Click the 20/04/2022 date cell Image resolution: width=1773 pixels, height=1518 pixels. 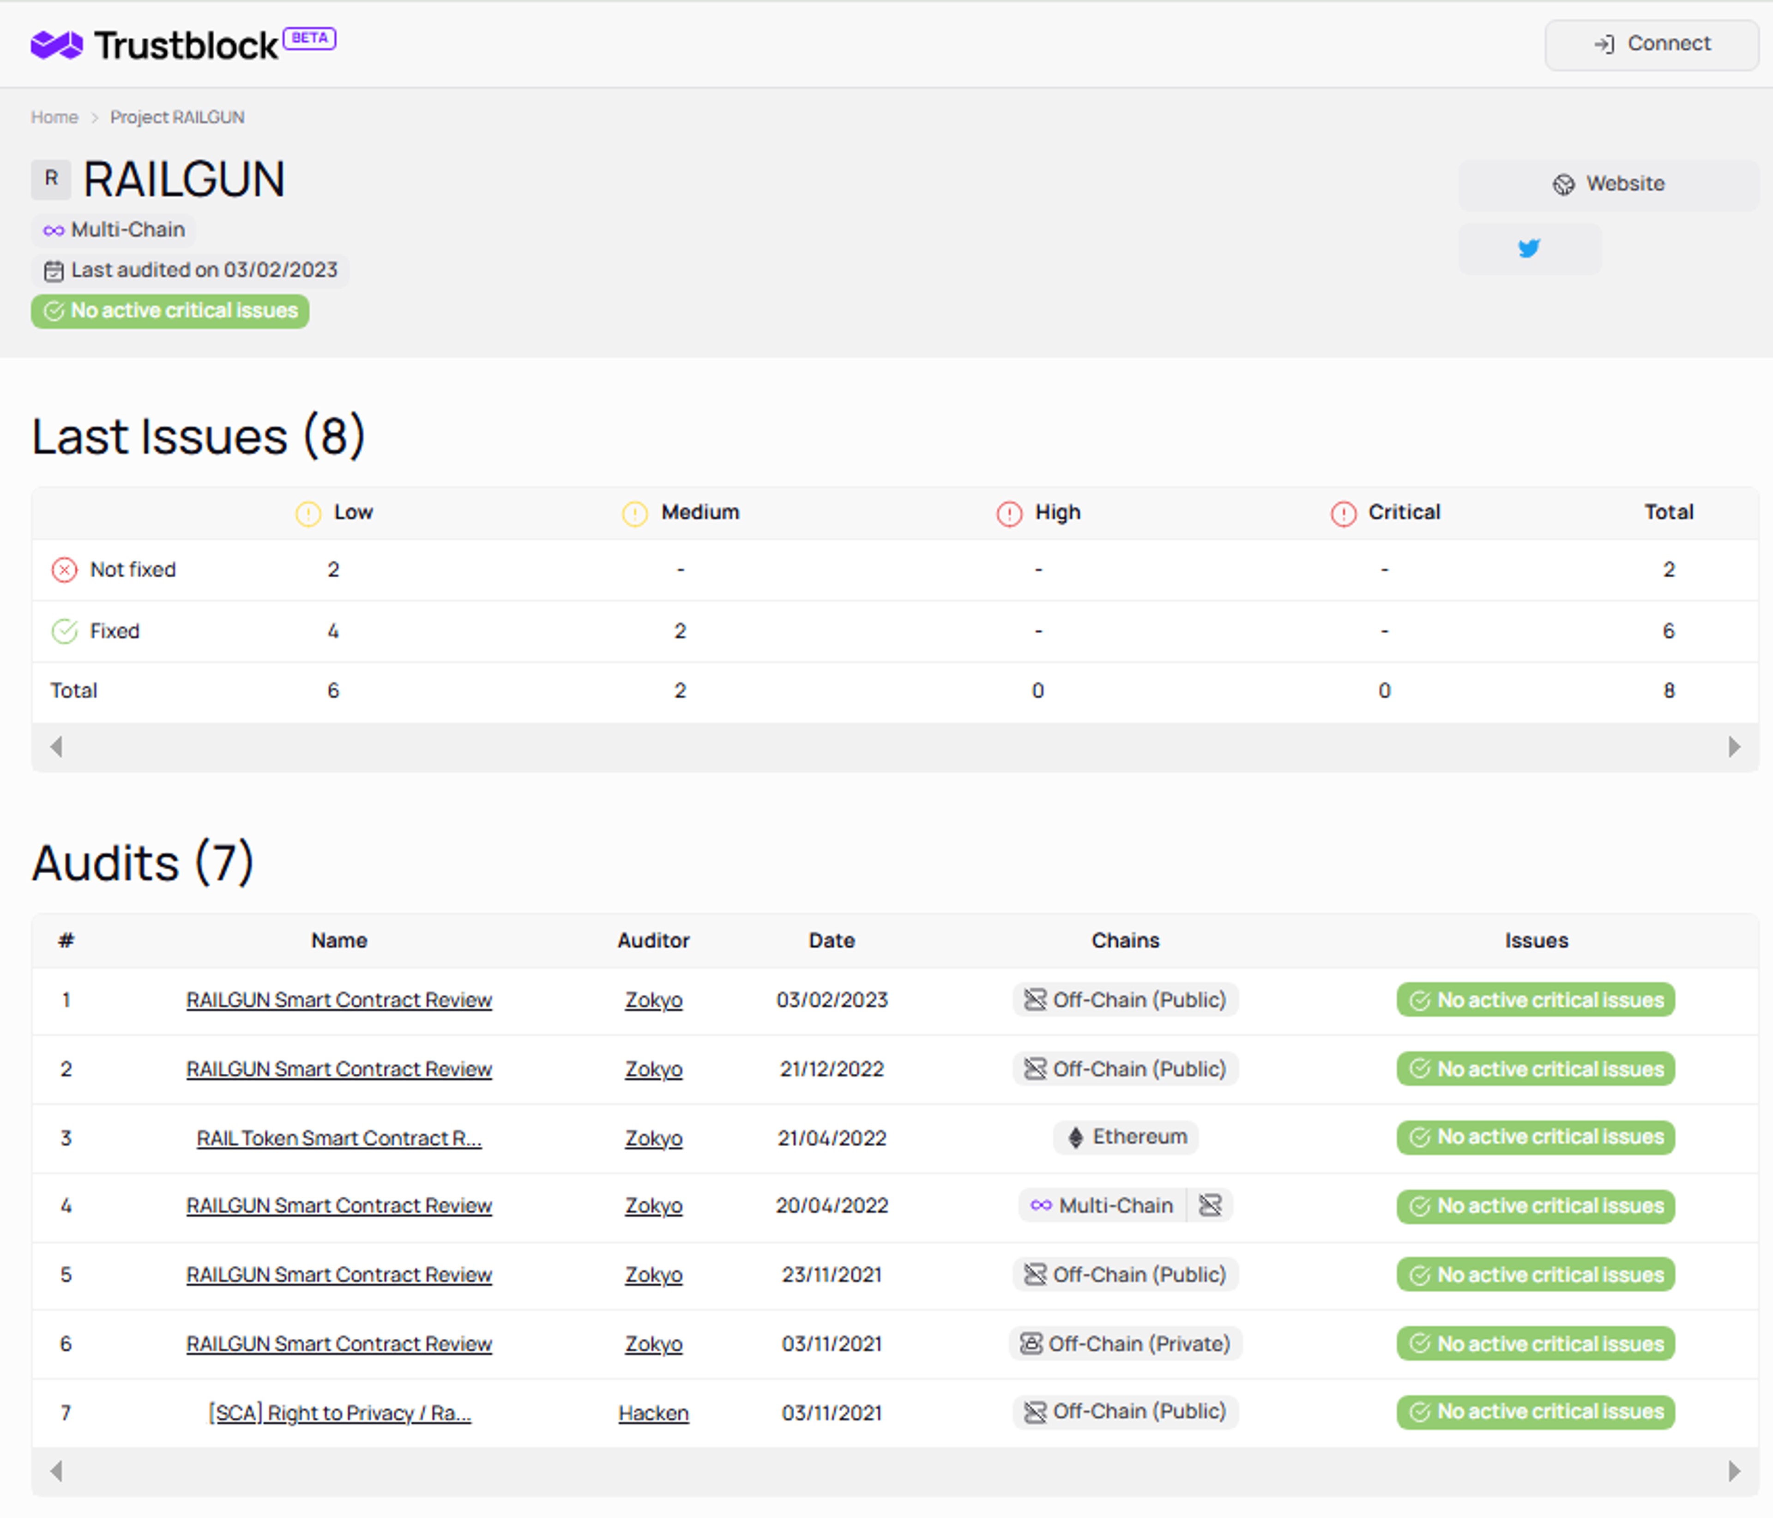pyautogui.click(x=832, y=1207)
